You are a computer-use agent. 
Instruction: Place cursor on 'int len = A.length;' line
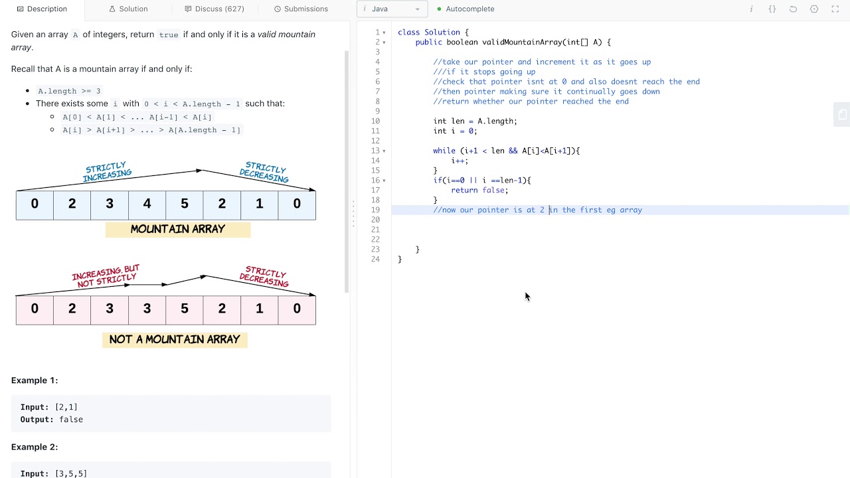click(475, 121)
